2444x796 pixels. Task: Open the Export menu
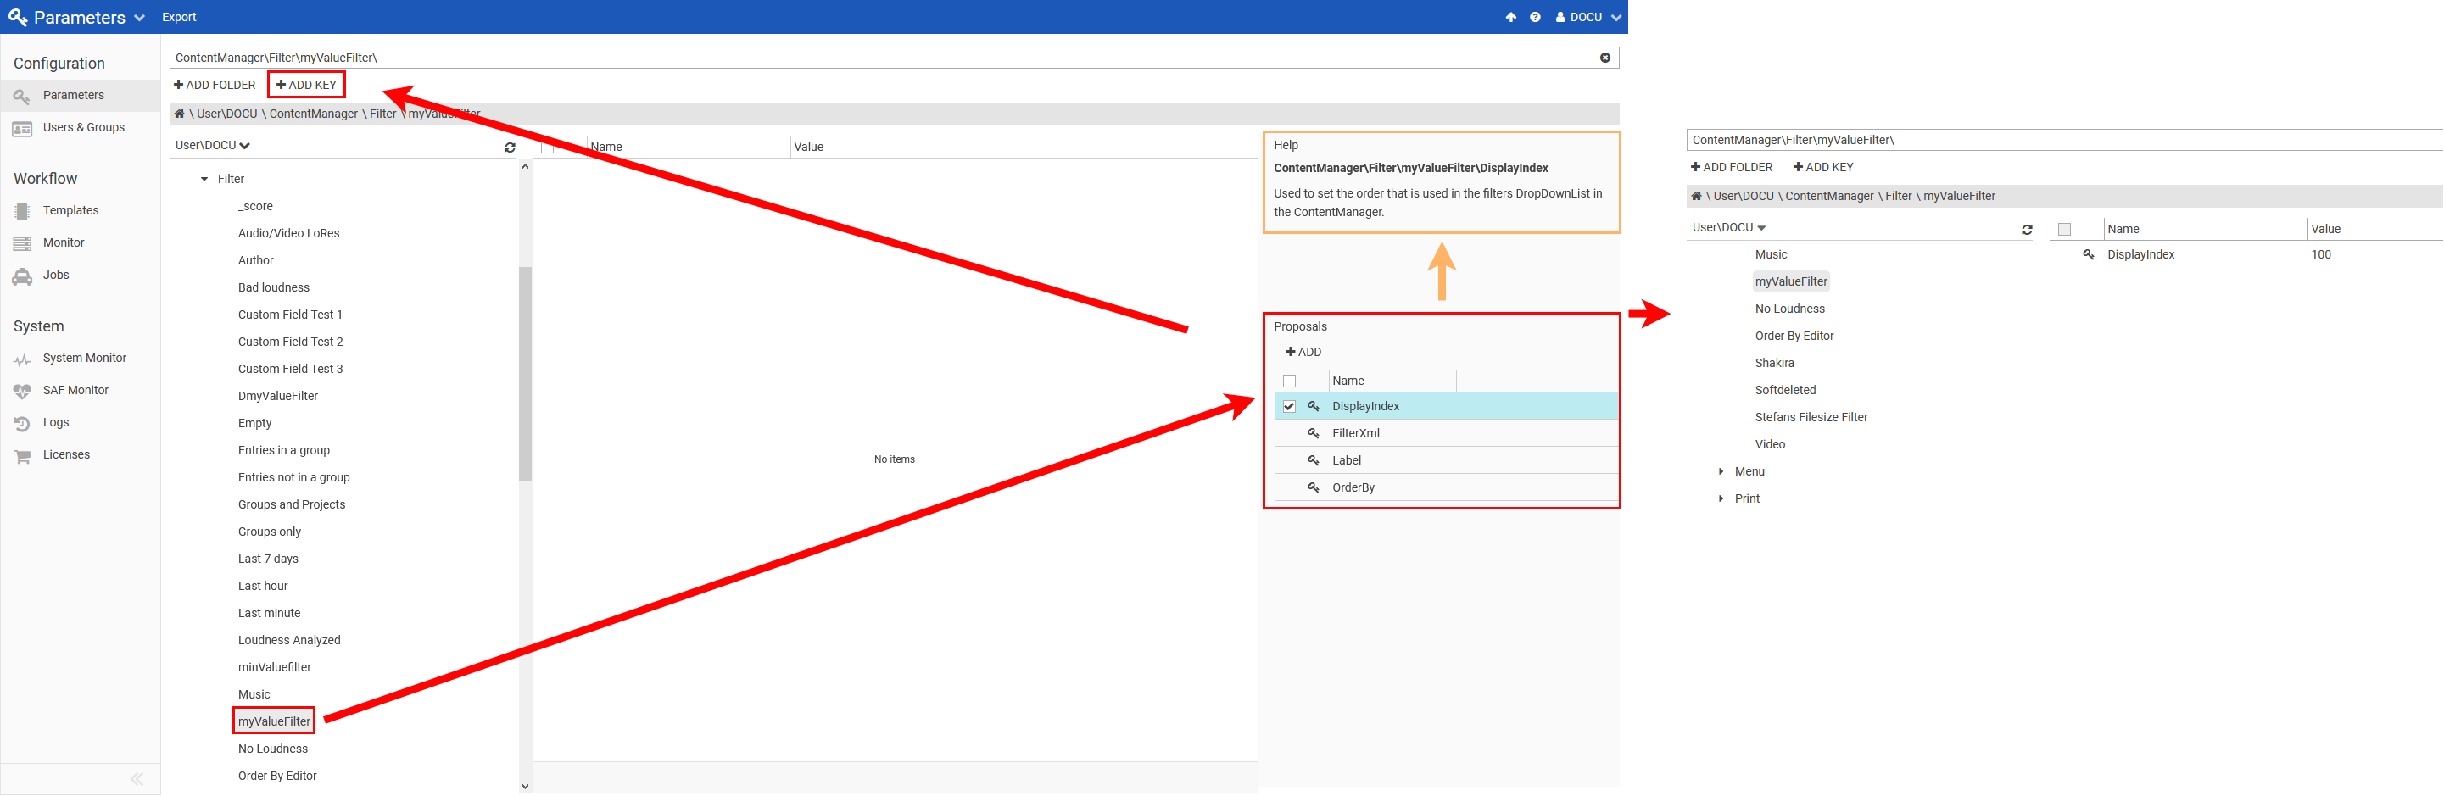[x=178, y=17]
